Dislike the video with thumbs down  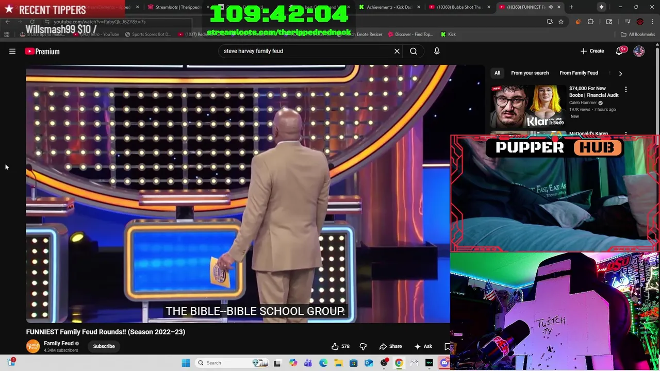point(363,346)
